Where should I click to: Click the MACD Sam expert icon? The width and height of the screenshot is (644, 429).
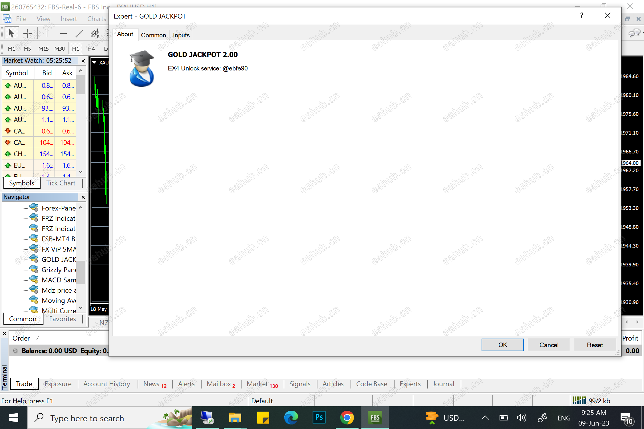[34, 280]
